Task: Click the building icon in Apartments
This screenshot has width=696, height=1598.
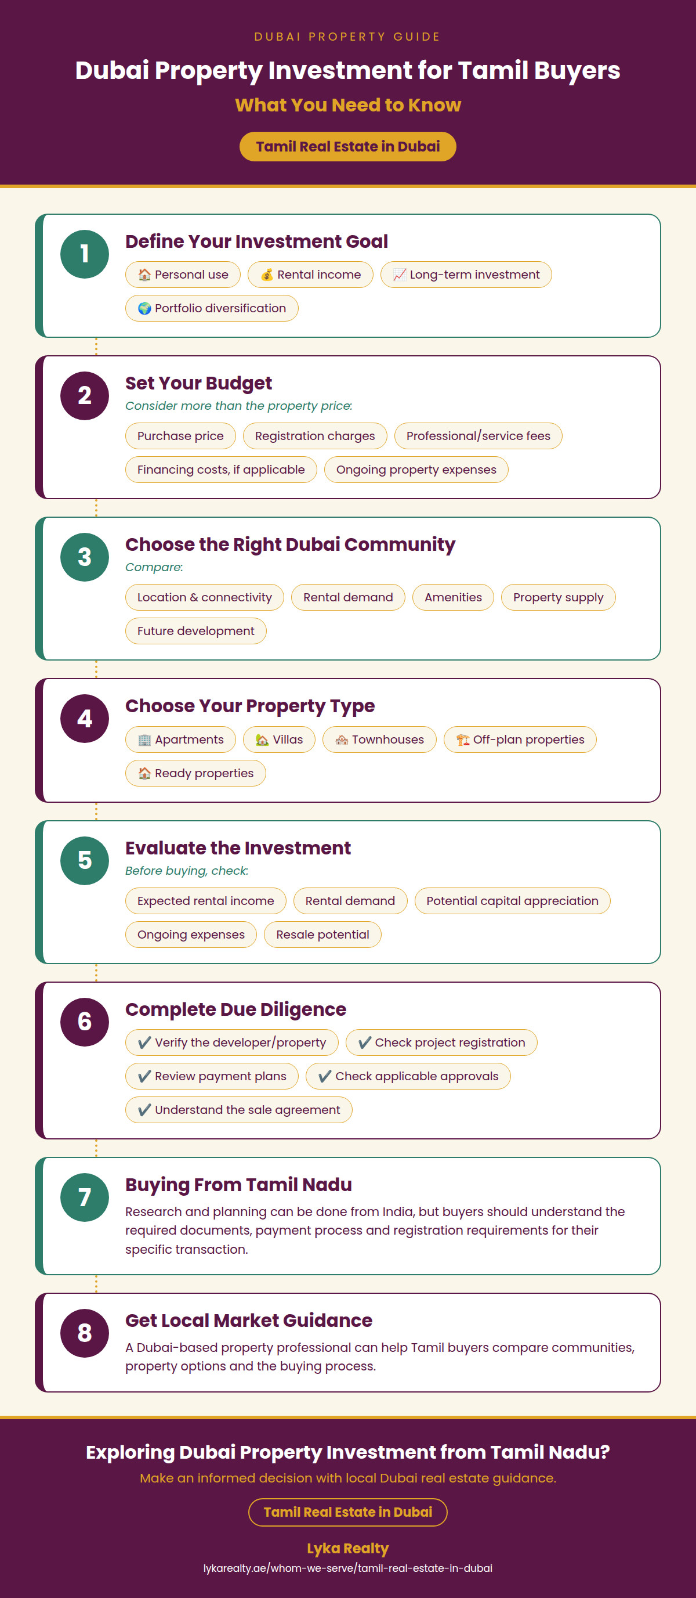Action: [144, 740]
